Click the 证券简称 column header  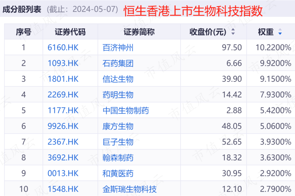(139, 32)
